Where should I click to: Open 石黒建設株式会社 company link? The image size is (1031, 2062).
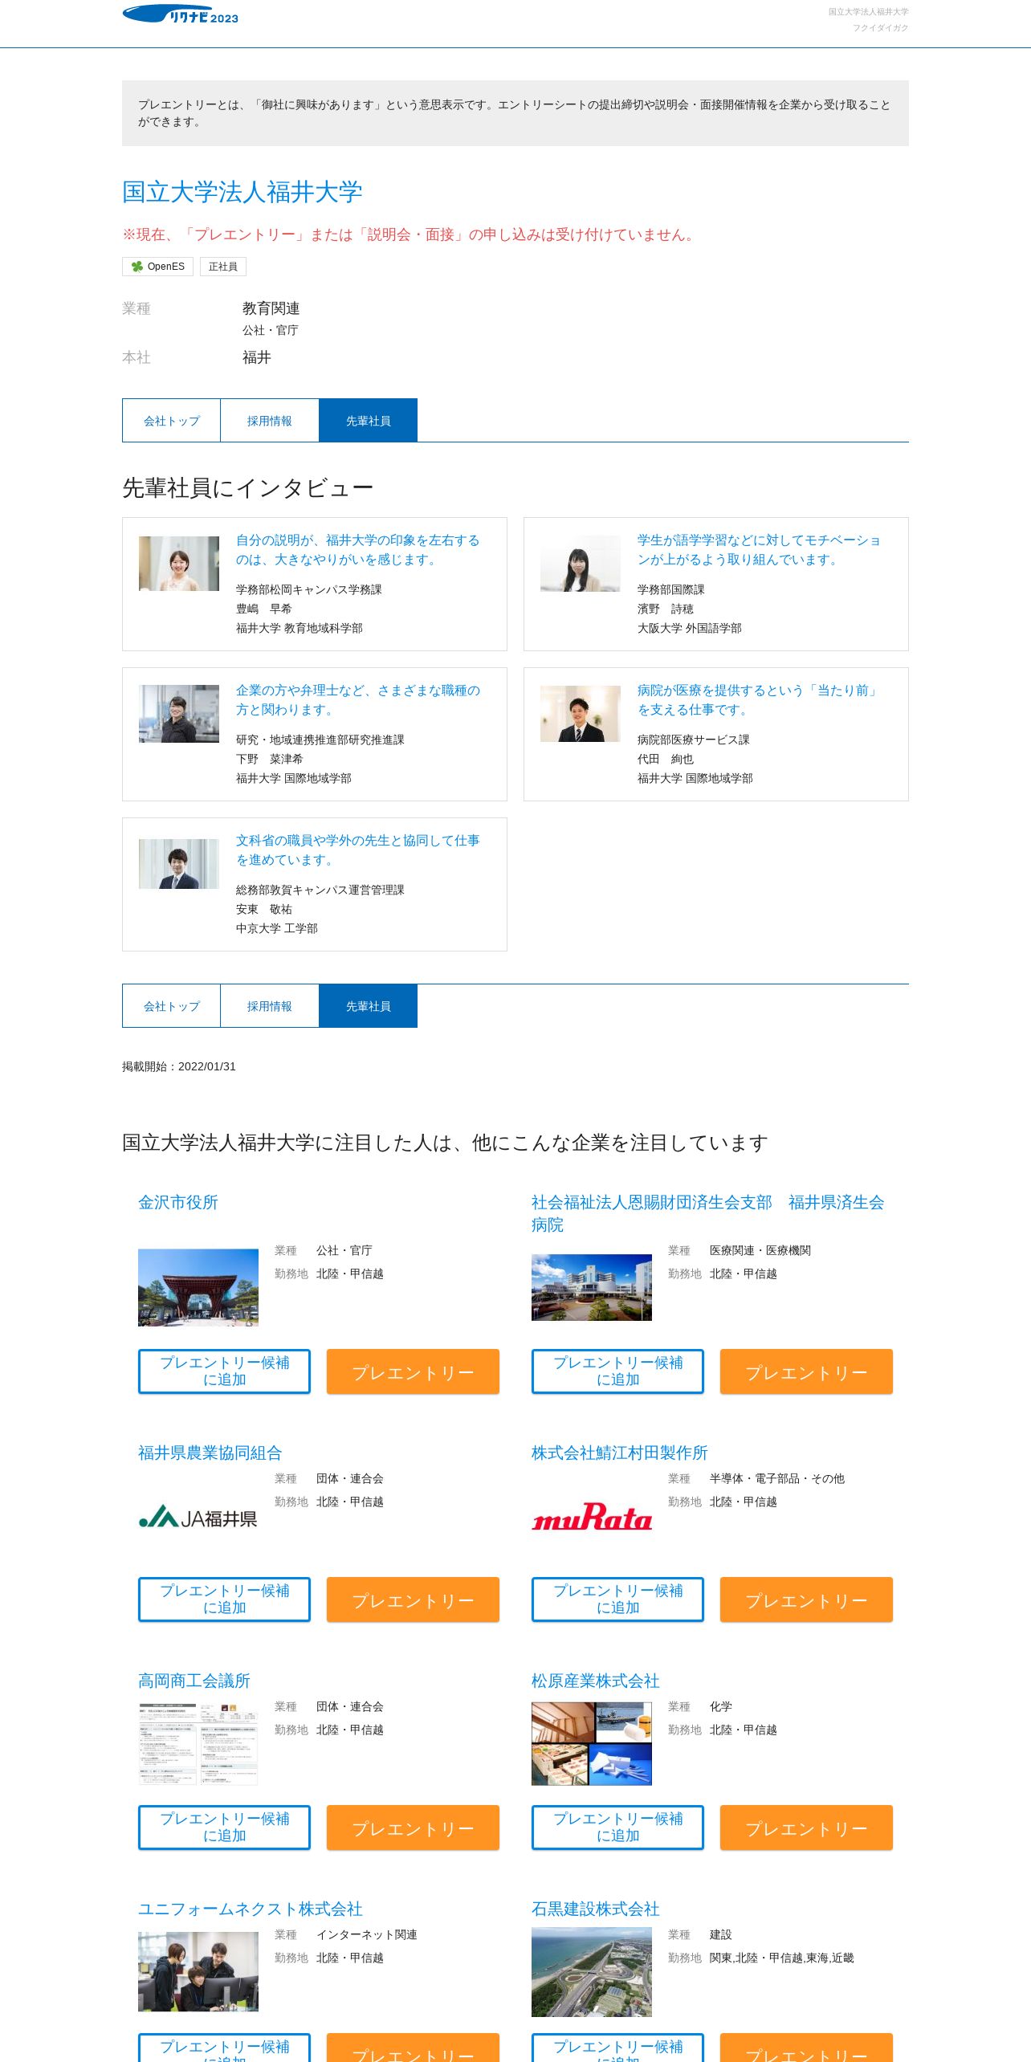tap(596, 1909)
